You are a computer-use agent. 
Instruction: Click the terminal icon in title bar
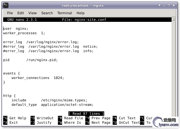point(6,5)
